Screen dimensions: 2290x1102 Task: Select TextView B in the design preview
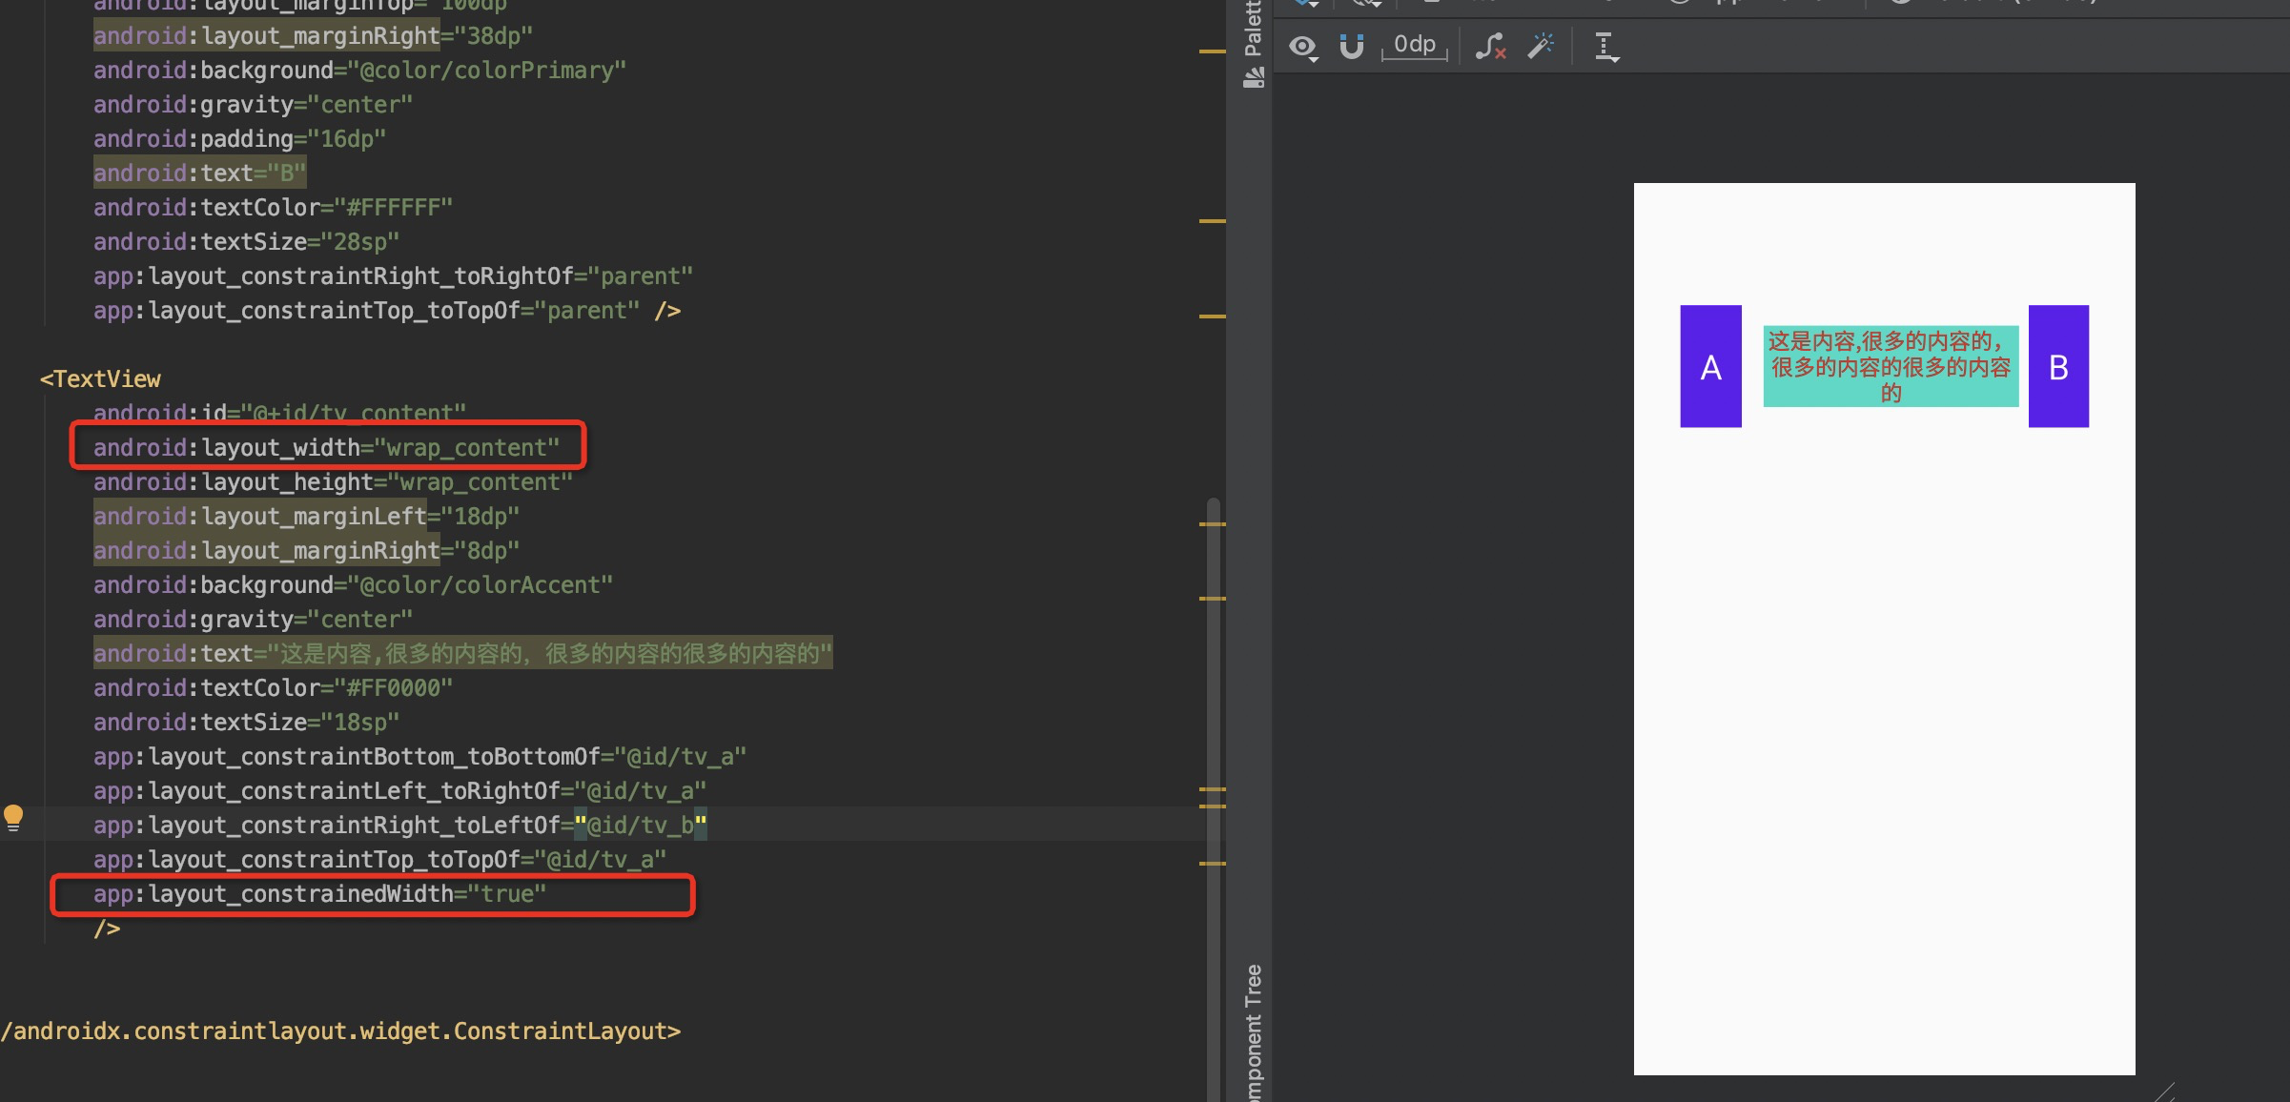[x=2058, y=367]
